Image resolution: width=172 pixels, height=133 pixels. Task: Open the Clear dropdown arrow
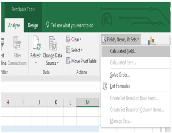coord(81,39)
